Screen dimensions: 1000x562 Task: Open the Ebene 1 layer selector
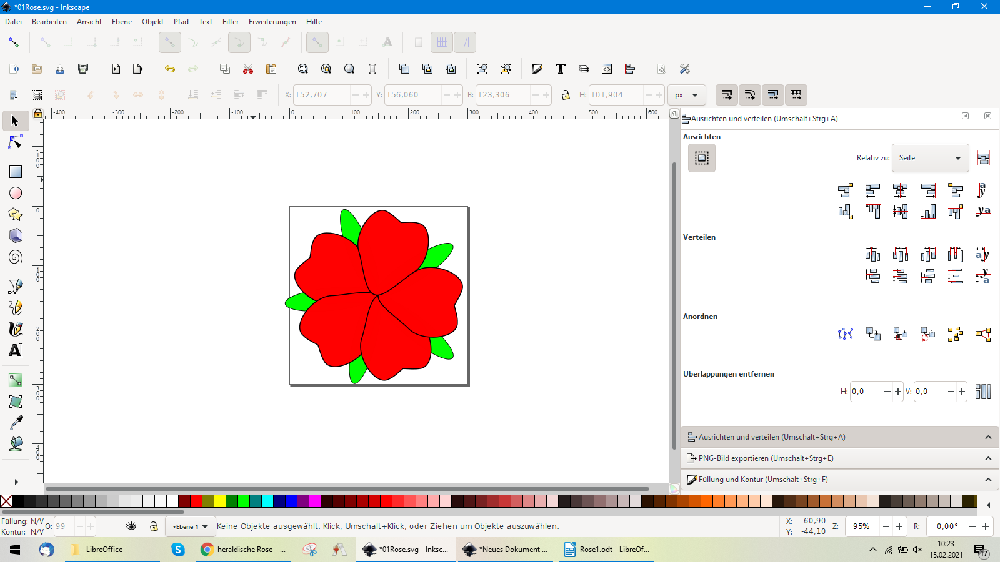coord(191,526)
